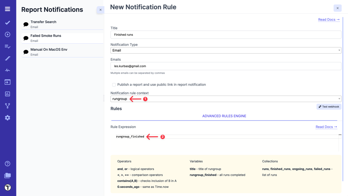Open the Runs play icon in the sidebar
348x196 pixels.
pyautogui.click(x=8, y=35)
